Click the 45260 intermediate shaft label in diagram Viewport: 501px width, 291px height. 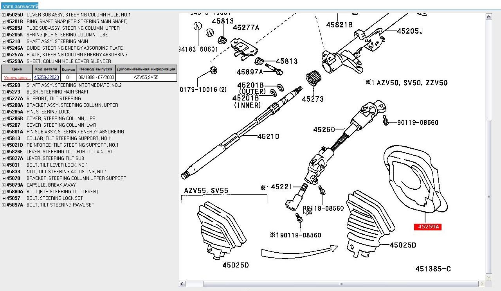pyautogui.click(x=324, y=129)
